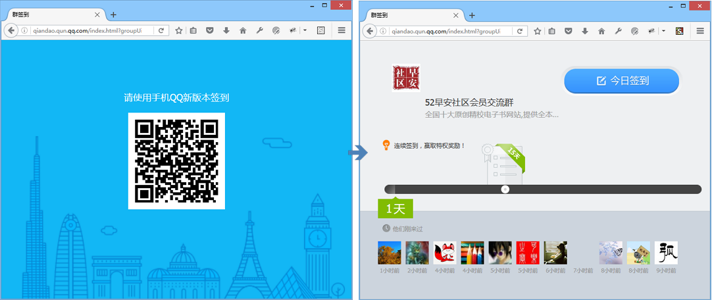Expand the toolbar dropdown arrow in right window
The image size is (712, 300).
tap(663, 30)
